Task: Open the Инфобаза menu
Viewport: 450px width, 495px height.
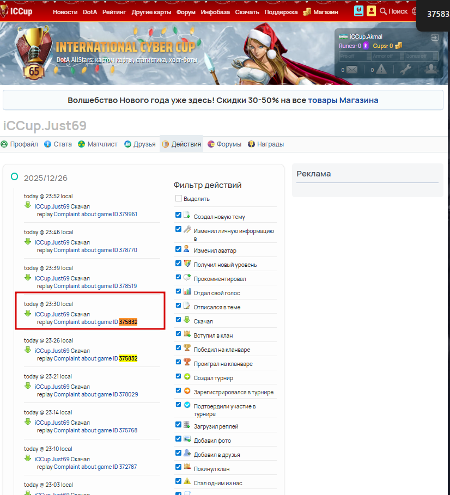Action: tap(215, 12)
